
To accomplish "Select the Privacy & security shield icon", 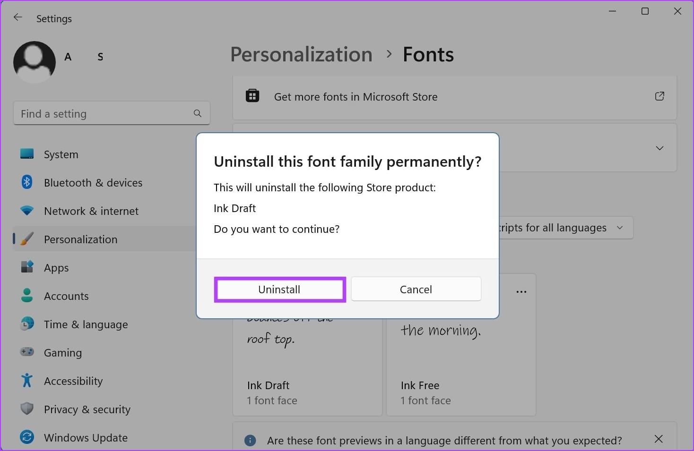I will [x=27, y=409].
